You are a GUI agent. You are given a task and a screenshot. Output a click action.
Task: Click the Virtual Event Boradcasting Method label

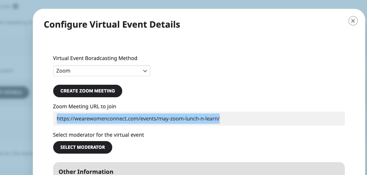tap(95, 58)
